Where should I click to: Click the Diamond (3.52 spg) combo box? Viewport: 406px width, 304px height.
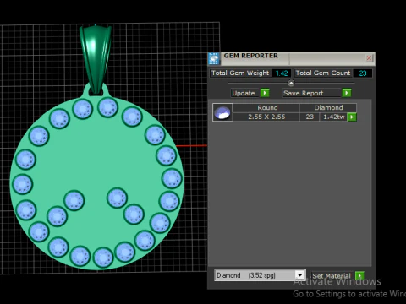[260, 275]
